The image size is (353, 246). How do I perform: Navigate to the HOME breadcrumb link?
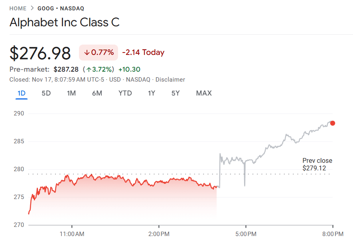pos(18,8)
